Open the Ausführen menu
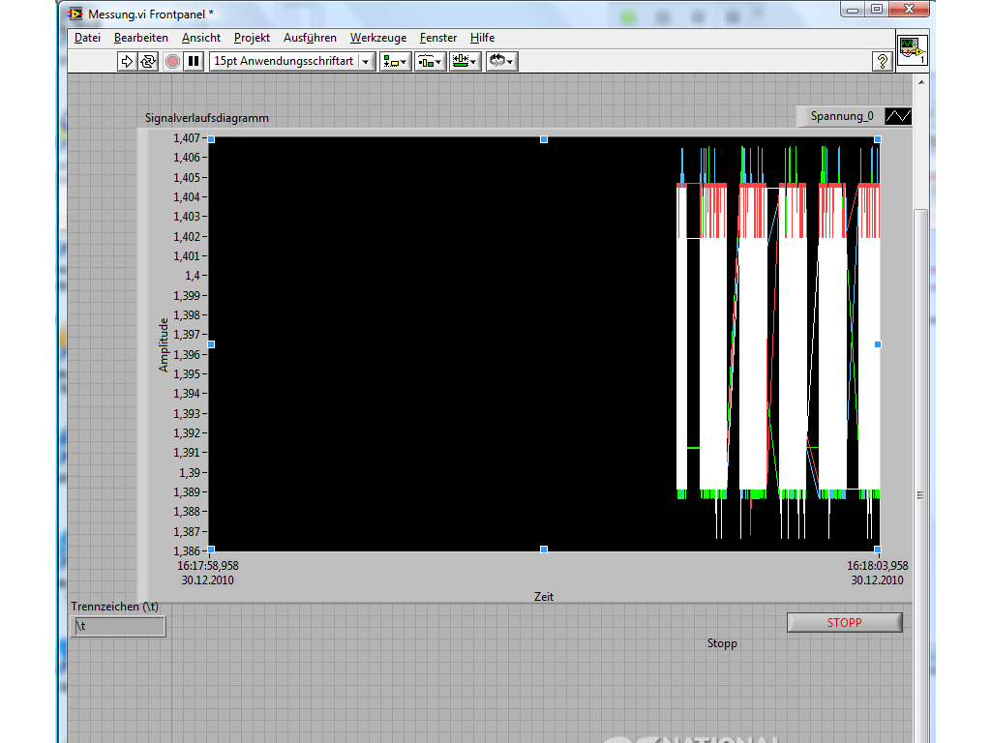This screenshot has width=991, height=743. click(x=310, y=38)
